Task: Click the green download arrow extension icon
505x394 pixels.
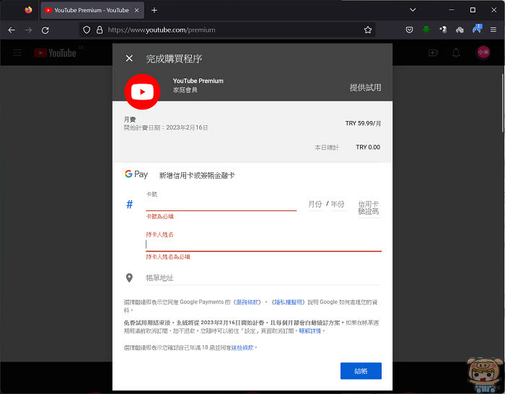Action: tap(426, 30)
